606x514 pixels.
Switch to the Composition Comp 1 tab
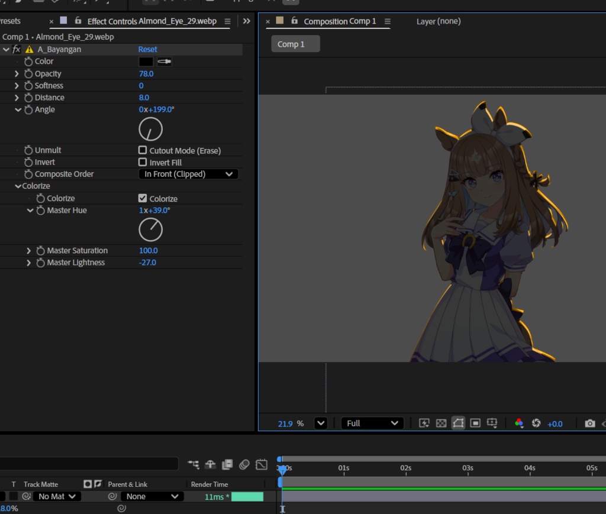340,21
